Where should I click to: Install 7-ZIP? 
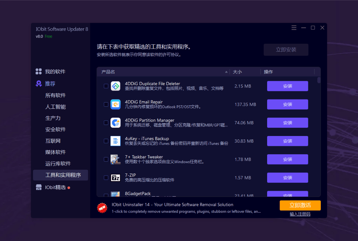(287, 178)
